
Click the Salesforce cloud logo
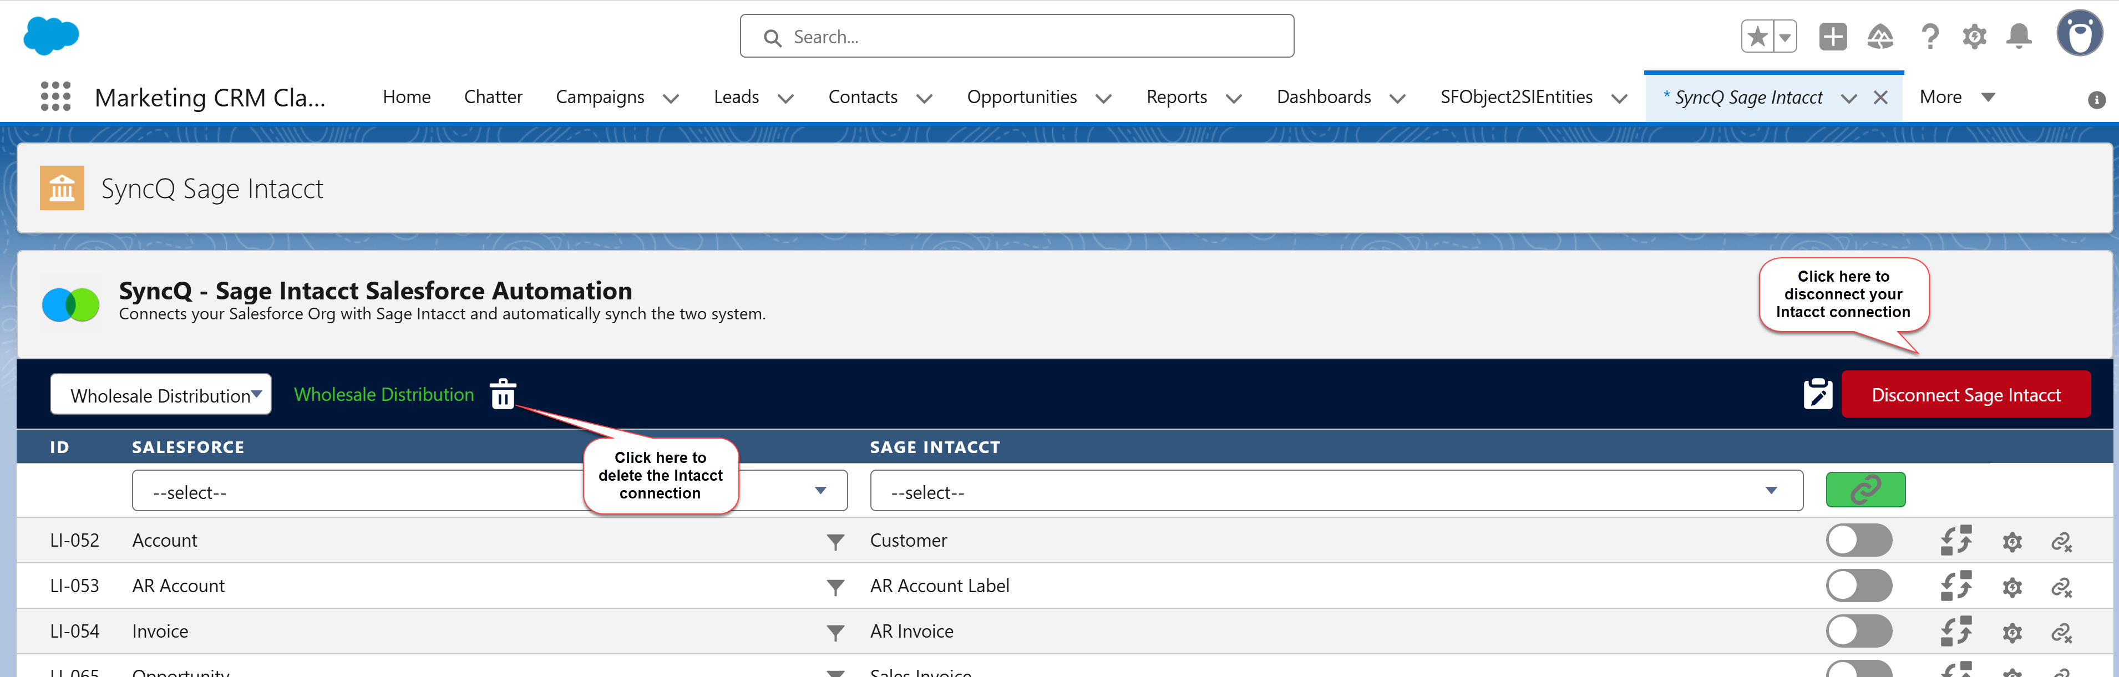[51, 36]
